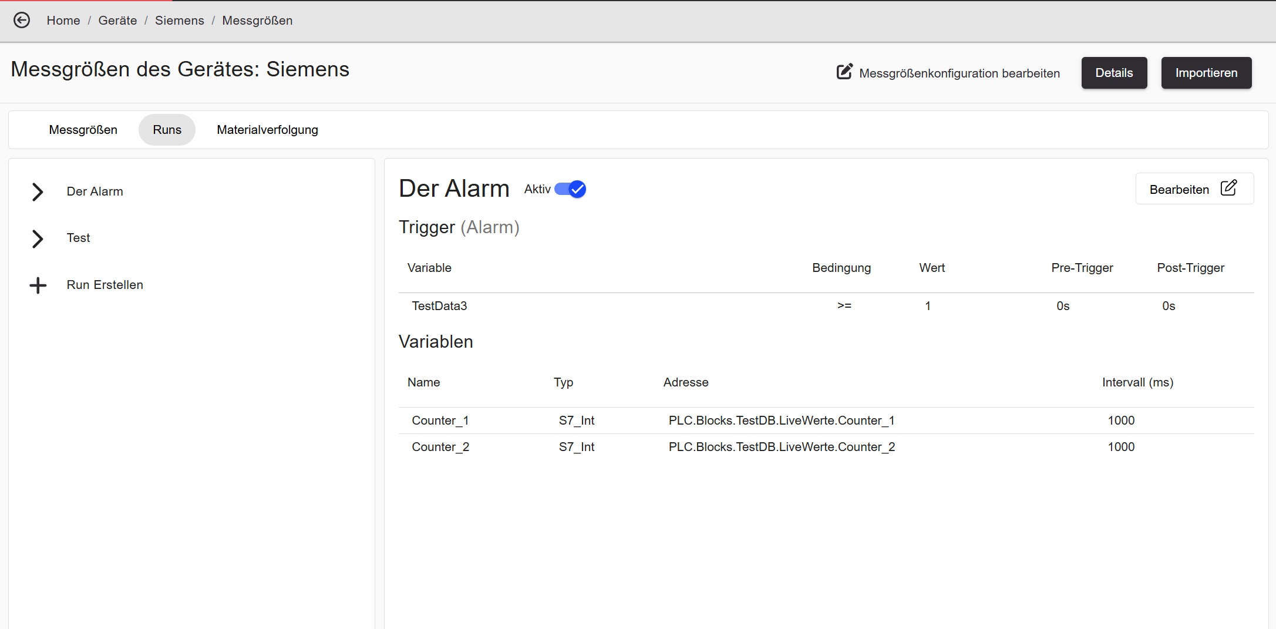
Task: Click 1000 interval in Counter_1 row
Action: click(x=1121, y=421)
